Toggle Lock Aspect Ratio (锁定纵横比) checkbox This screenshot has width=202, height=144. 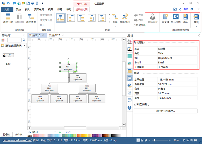point(135,104)
